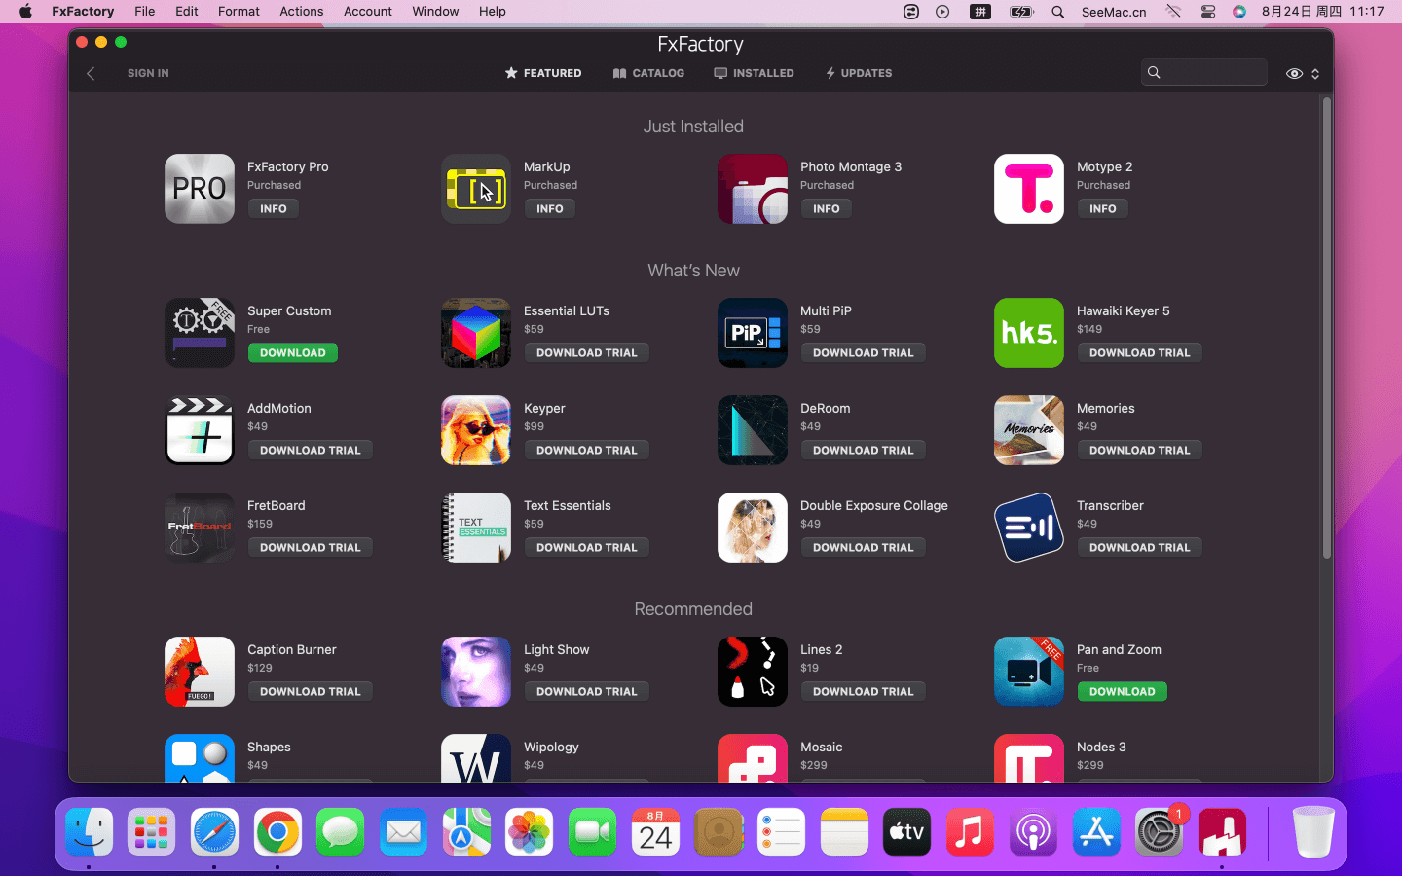Open the DeRoom product icon
Screen dimensions: 1402x876
(753, 430)
